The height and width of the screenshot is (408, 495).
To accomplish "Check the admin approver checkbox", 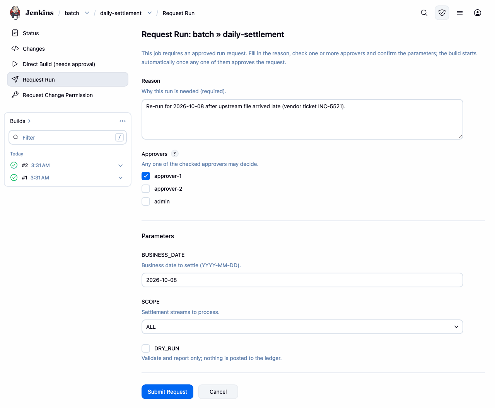I will [x=146, y=201].
